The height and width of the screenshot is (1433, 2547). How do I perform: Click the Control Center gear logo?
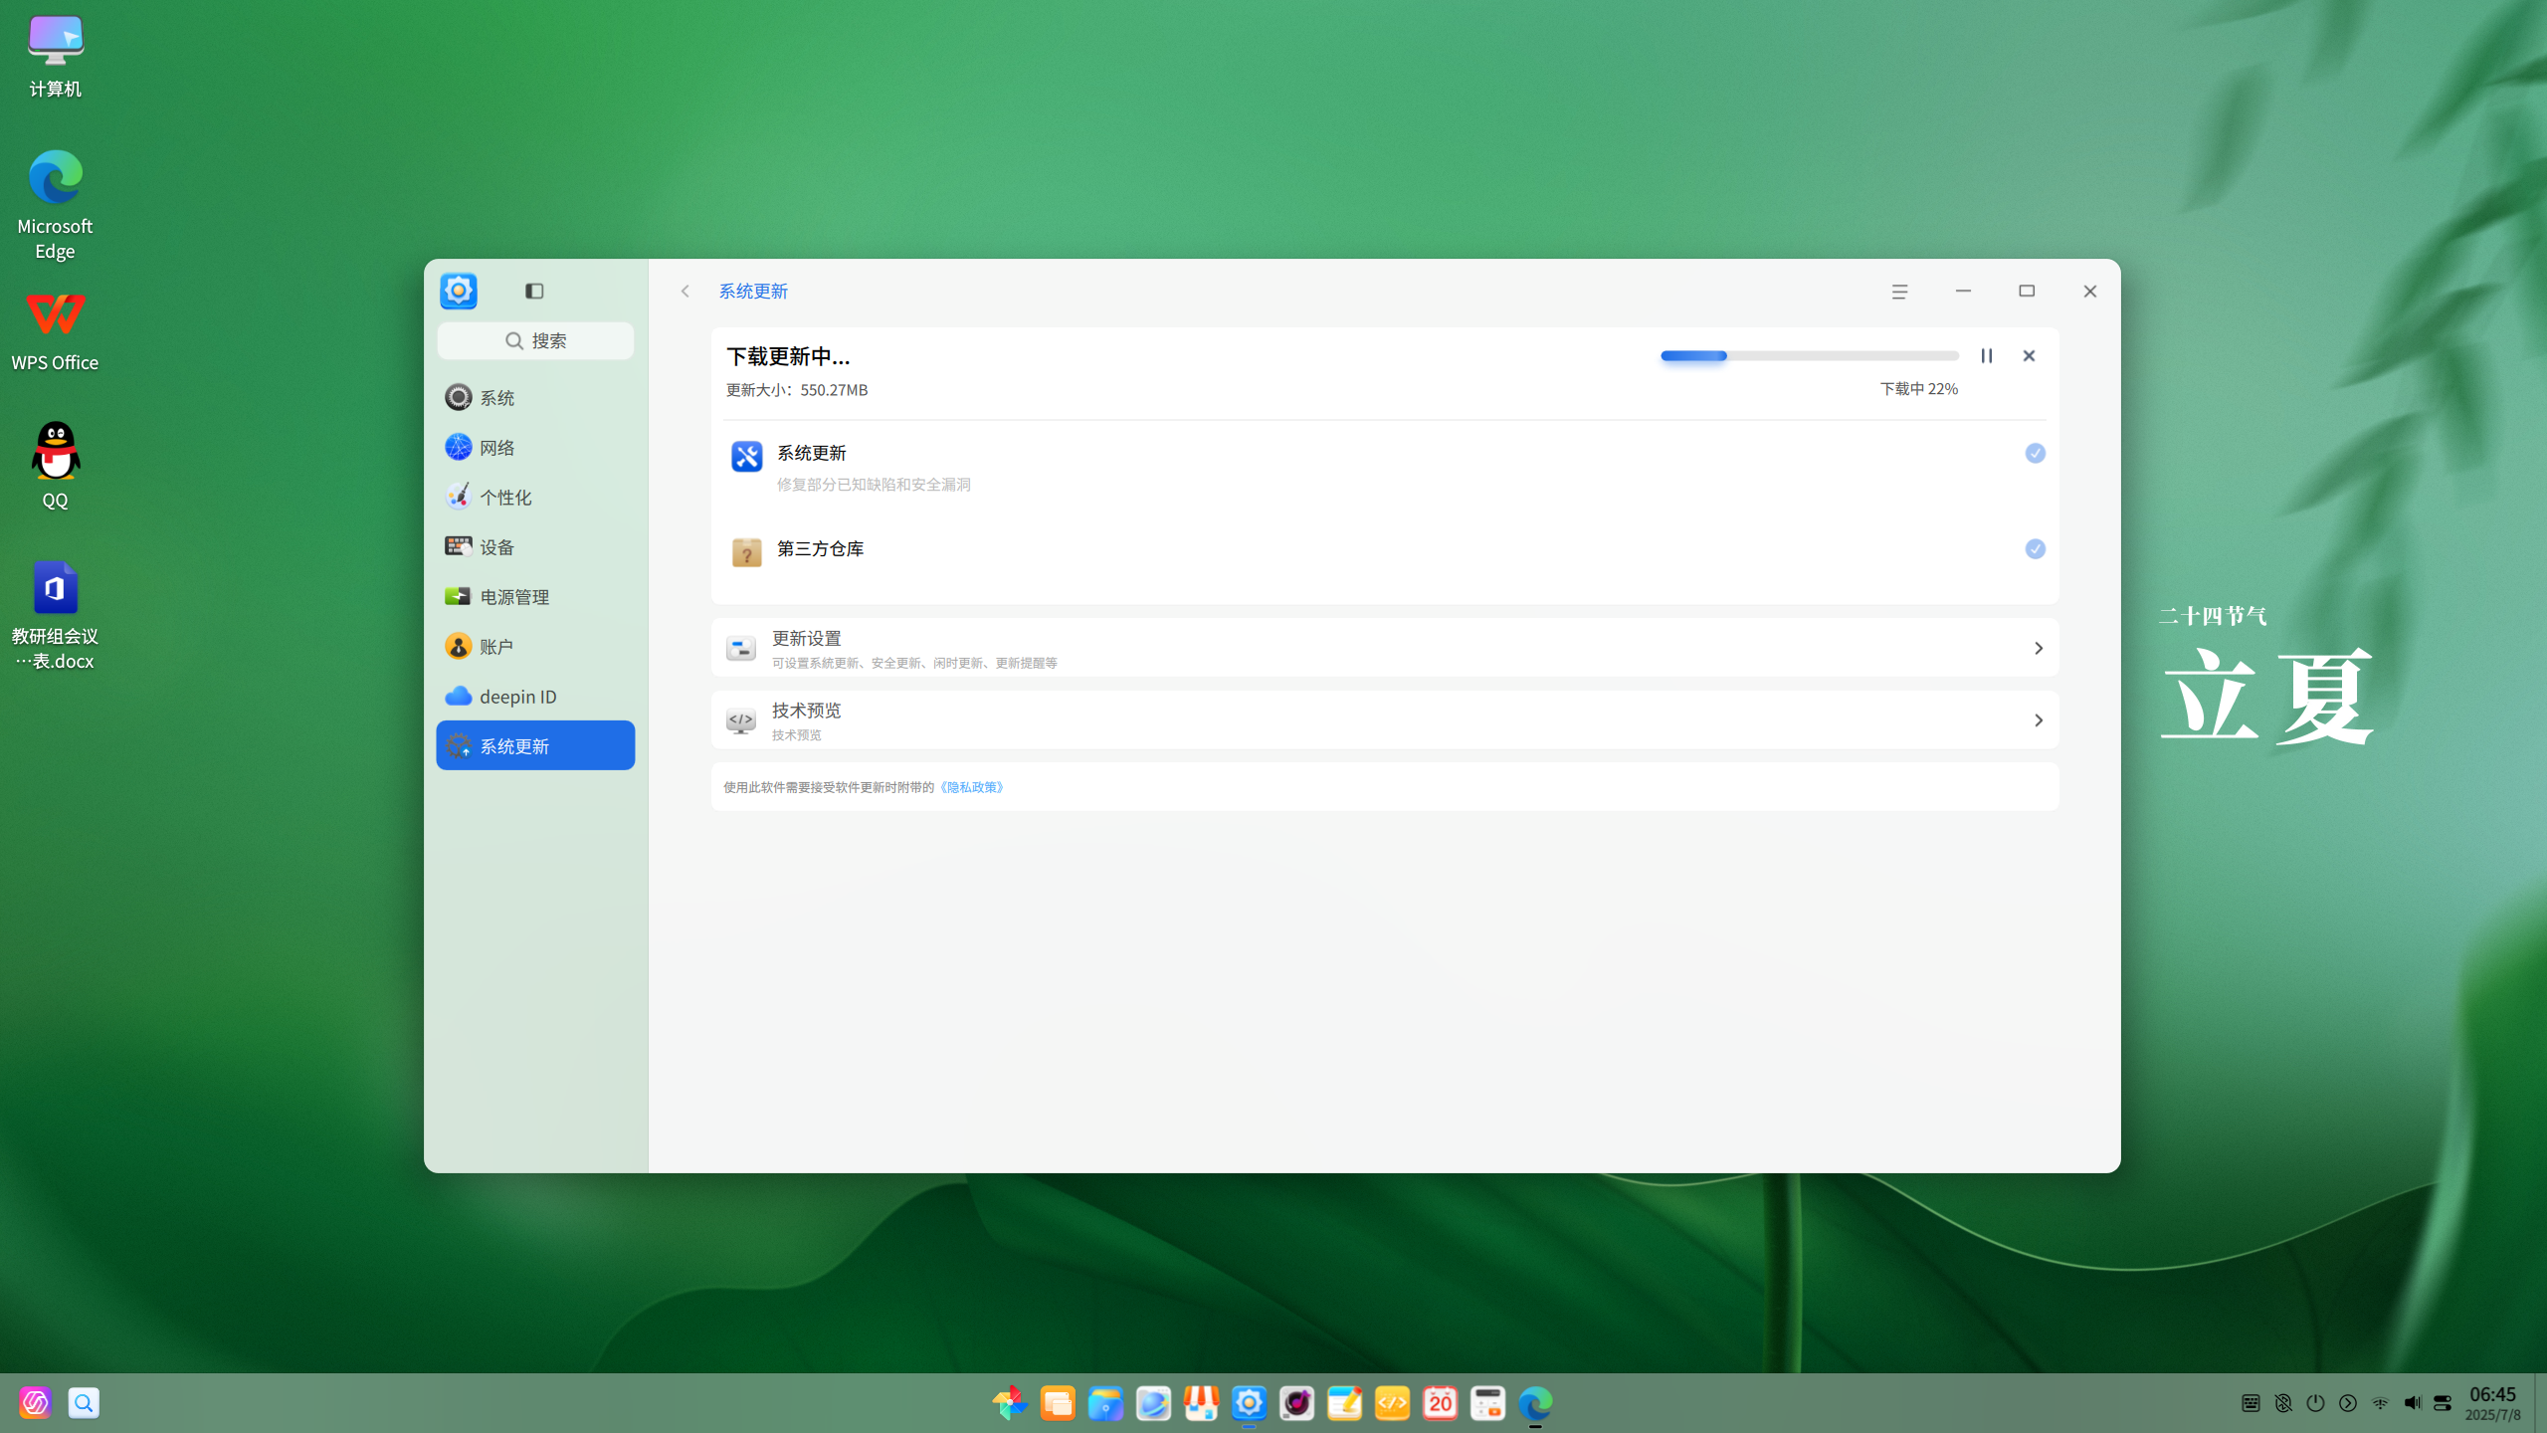[459, 291]
